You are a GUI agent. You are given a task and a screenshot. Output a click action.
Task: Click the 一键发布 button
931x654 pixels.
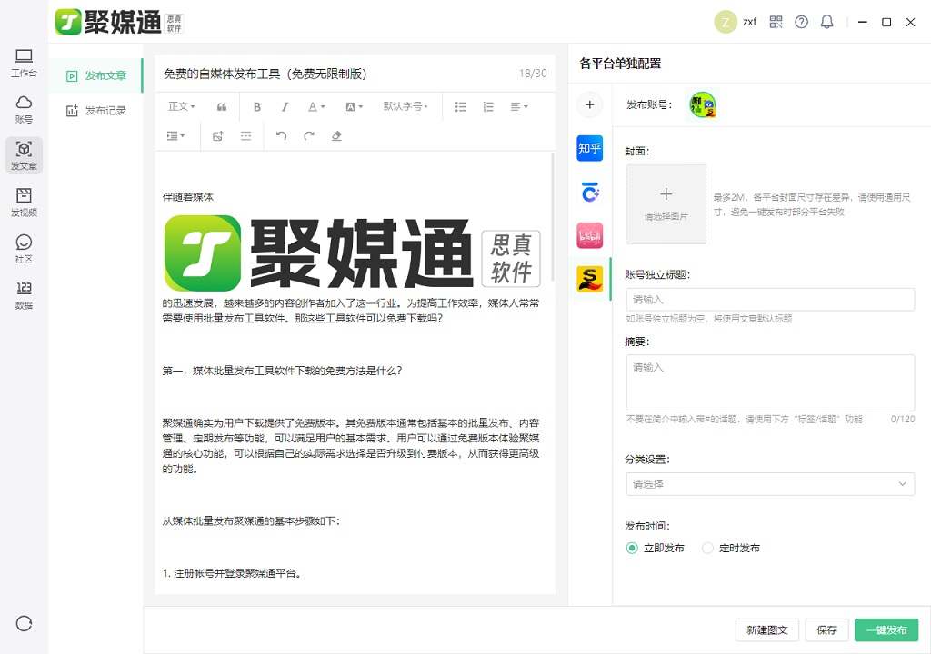point(886,629)
